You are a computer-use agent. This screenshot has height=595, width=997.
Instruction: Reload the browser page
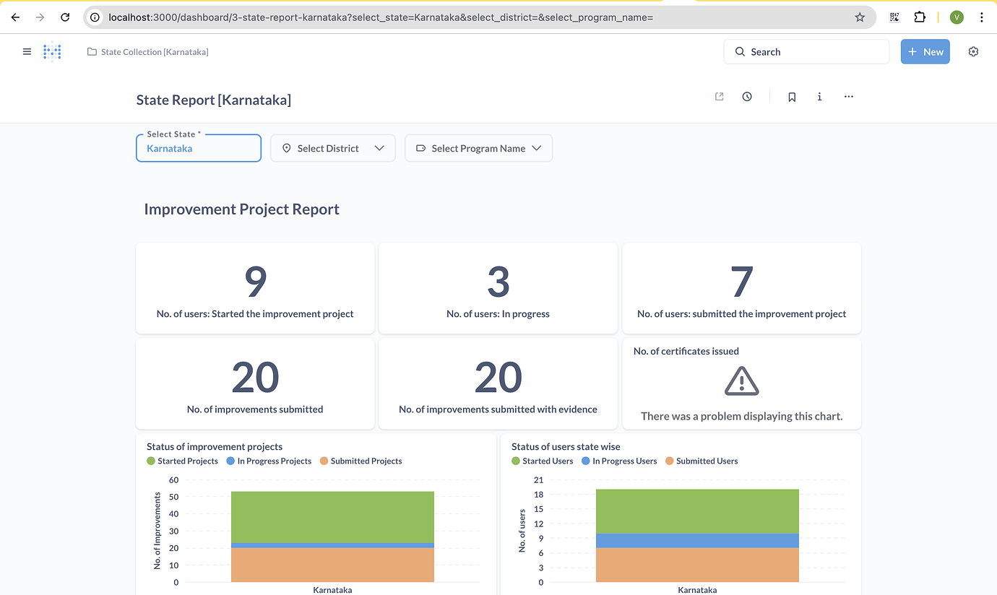65,17
